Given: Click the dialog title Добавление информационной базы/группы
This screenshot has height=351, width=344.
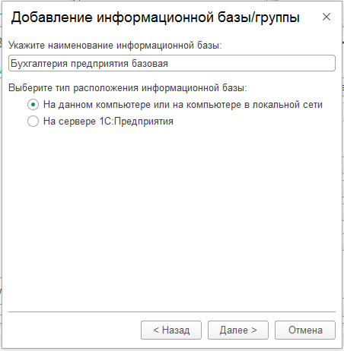Looking at the screenshot, I should pos(155,17).
